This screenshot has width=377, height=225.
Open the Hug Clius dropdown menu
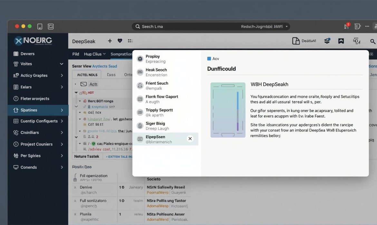click(95, 54)
